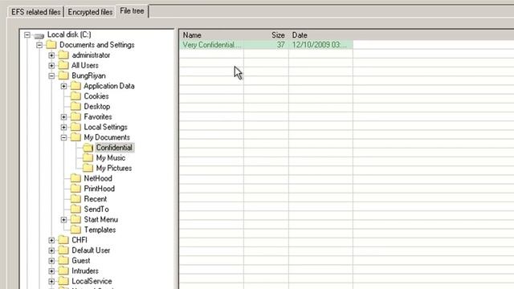Click the Default User folder icon
The image size is (514, 289).
[x=63, y=250]
